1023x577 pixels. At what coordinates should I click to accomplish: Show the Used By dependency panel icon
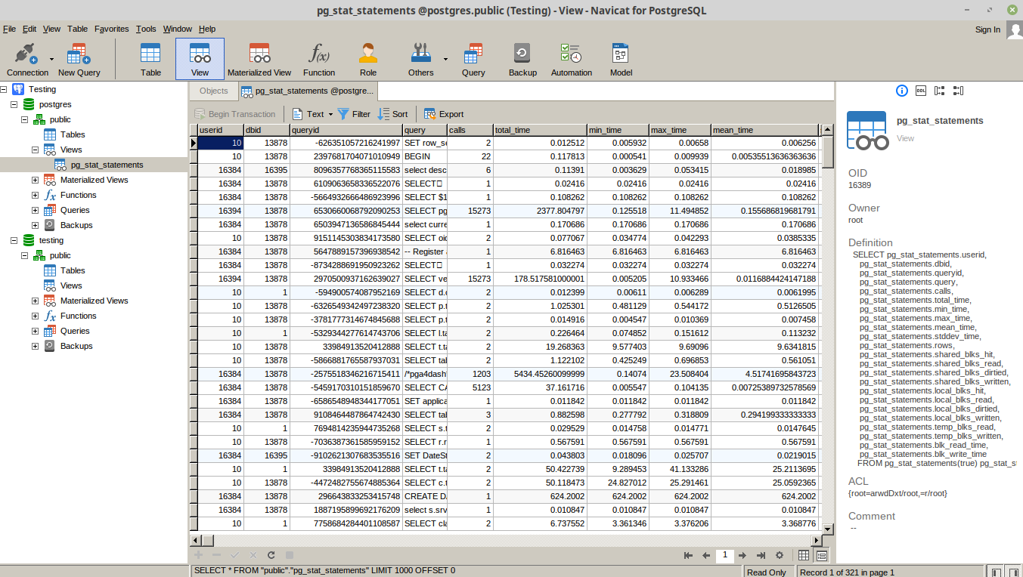click(959, 91)
